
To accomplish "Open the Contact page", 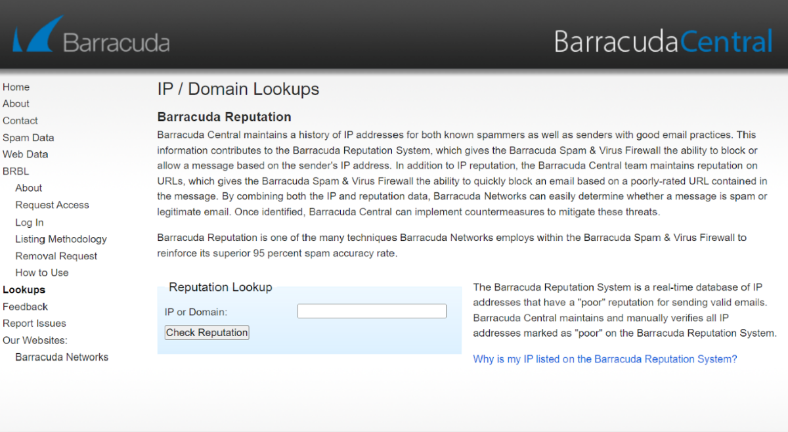I will 20,121.
